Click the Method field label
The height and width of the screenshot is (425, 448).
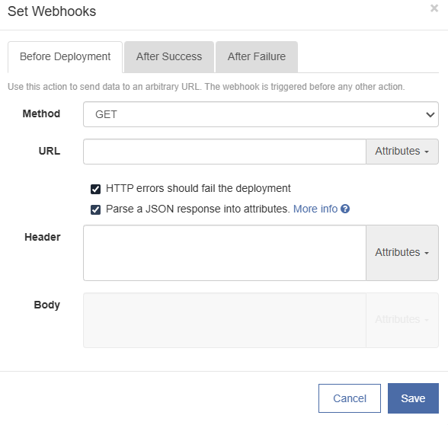click(x=41, y=113)
